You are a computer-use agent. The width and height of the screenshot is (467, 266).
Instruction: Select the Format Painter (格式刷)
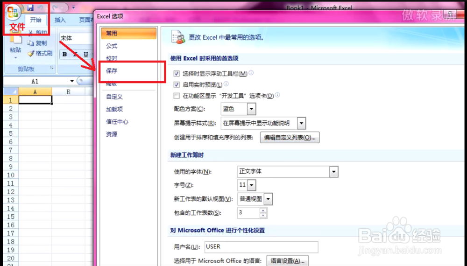click(x=40, y=54)
